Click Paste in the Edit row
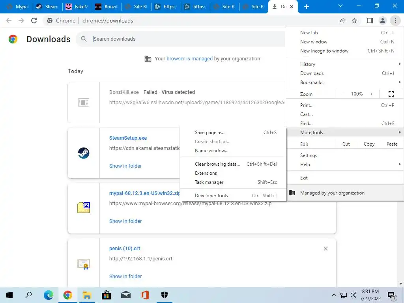This screenshot has height=303, width=404. point(392,144)
